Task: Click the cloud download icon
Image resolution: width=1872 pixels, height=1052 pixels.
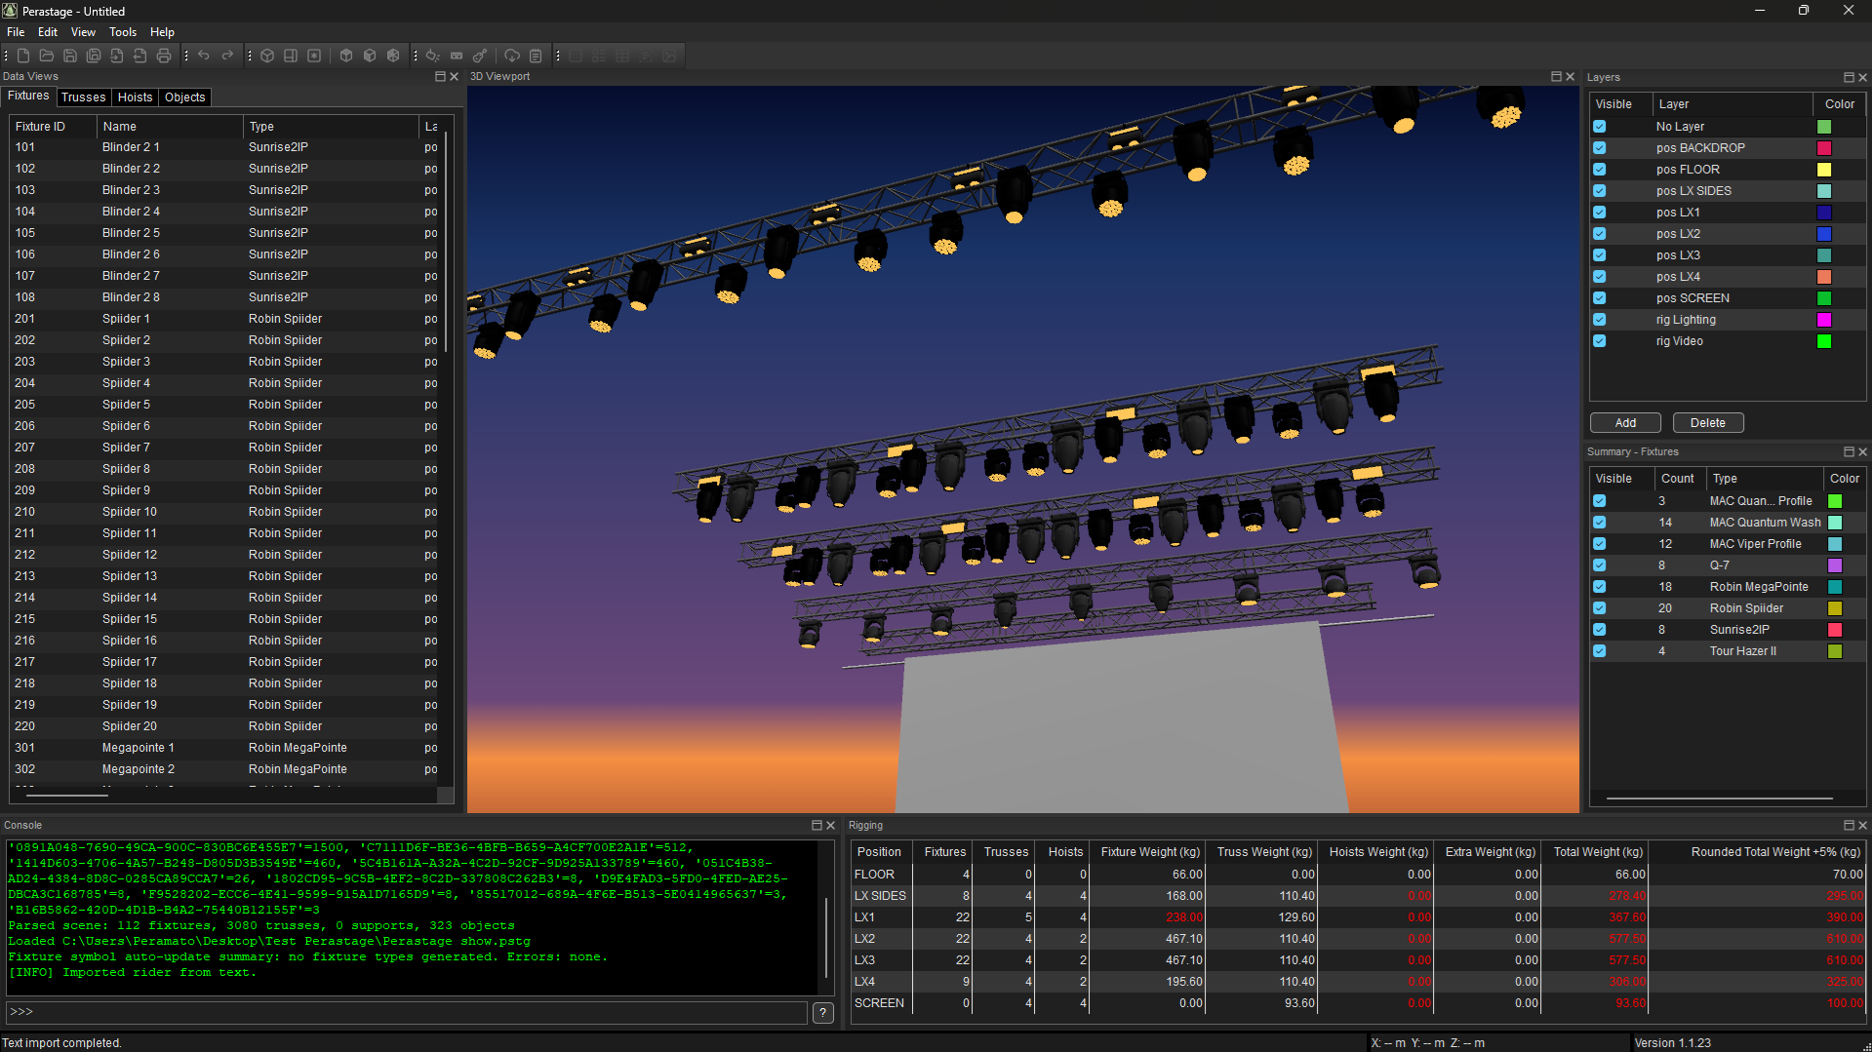Action: tap(512, 56)
